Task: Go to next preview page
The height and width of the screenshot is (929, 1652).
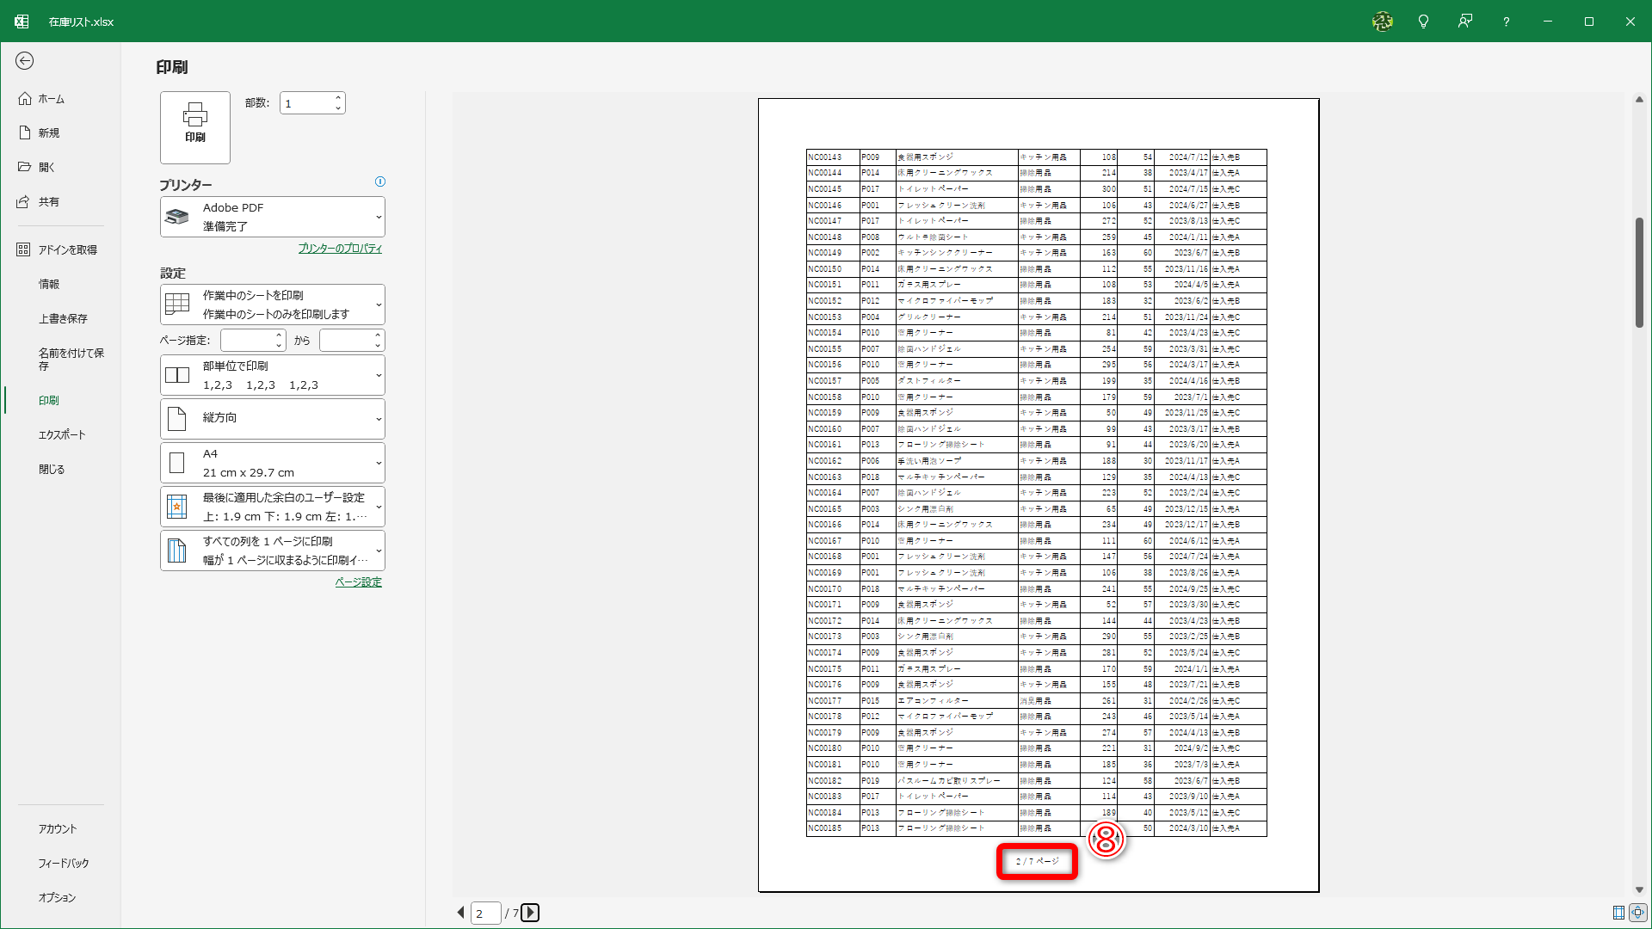Action: tap(530, 913)
